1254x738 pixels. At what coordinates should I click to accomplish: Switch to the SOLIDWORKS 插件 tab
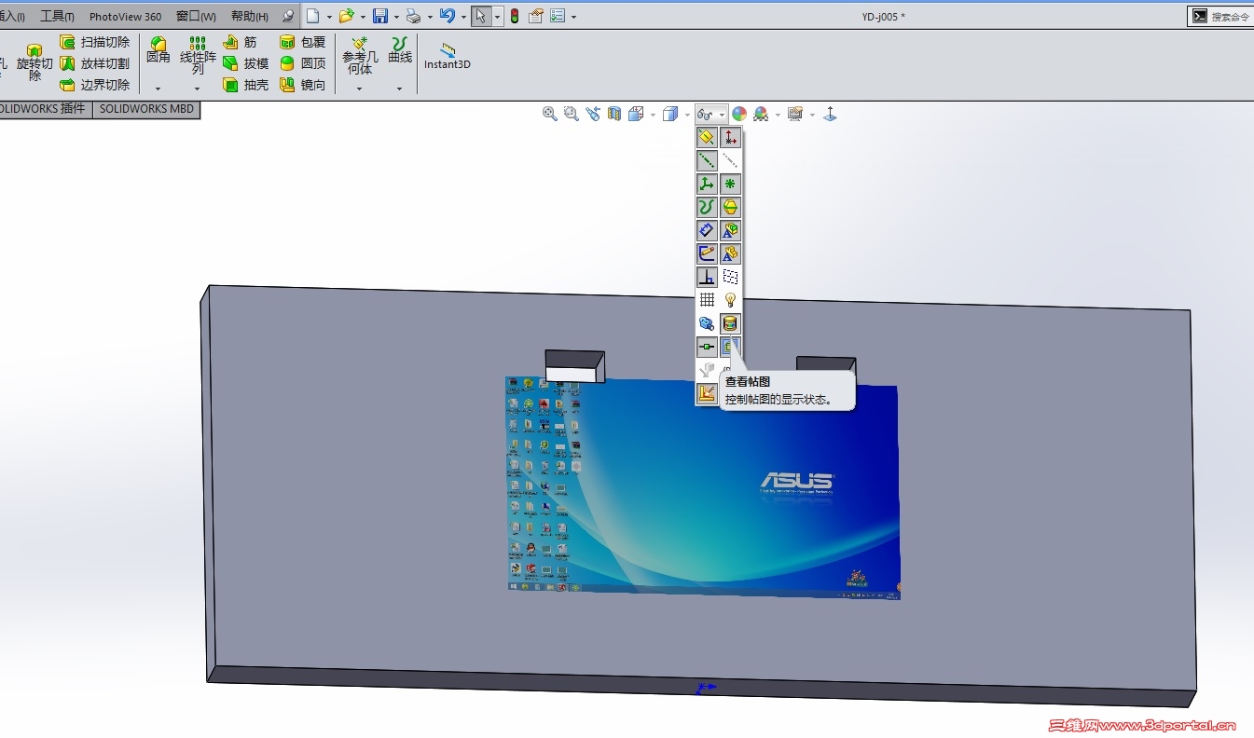[x=44, y=109]
